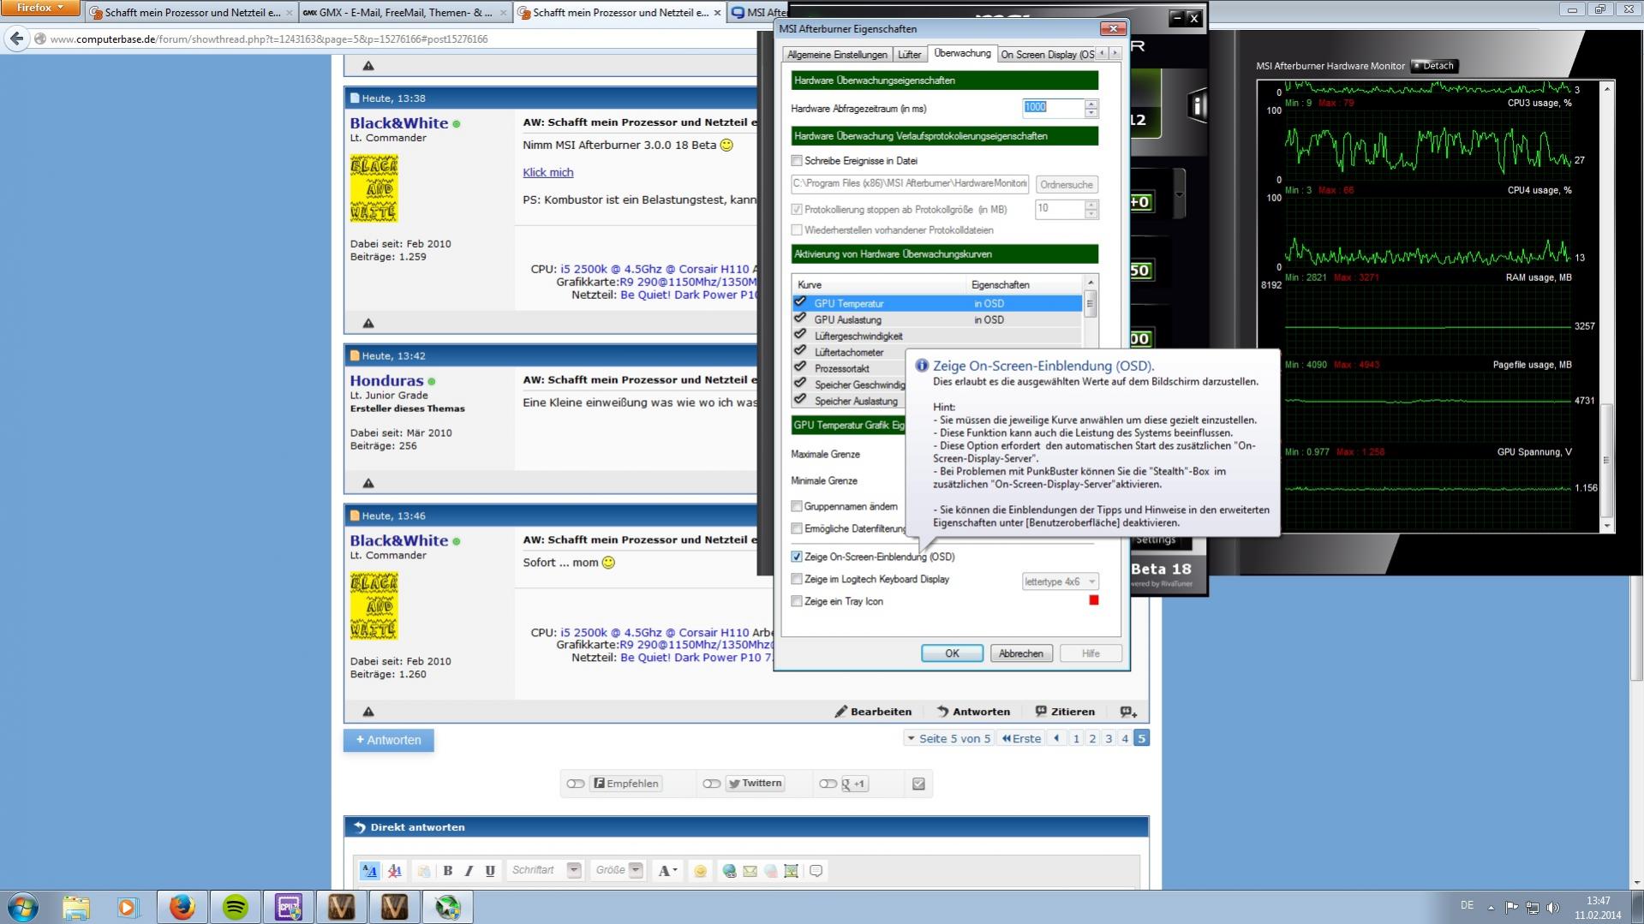Click the curve list scrollbar thumb
Screen dimensions: 1644x924
(1091, 303)
